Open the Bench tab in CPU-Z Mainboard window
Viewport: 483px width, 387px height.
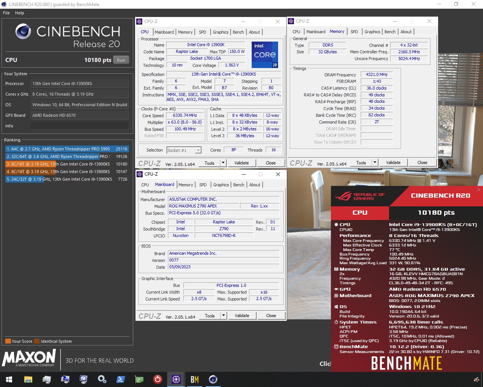click(x=238, y=185)
